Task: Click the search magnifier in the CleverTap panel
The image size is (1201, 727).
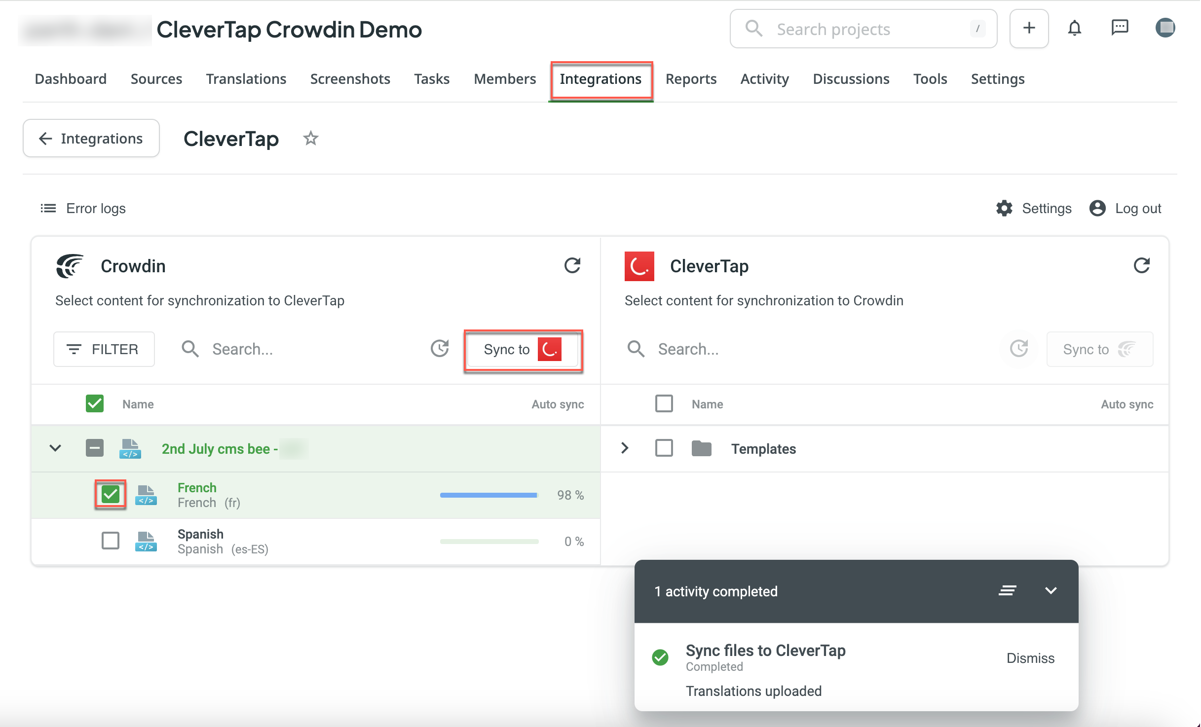Action: tap(636, 349)
